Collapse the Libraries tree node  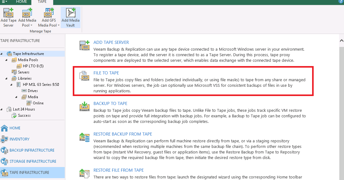(7, 78)
